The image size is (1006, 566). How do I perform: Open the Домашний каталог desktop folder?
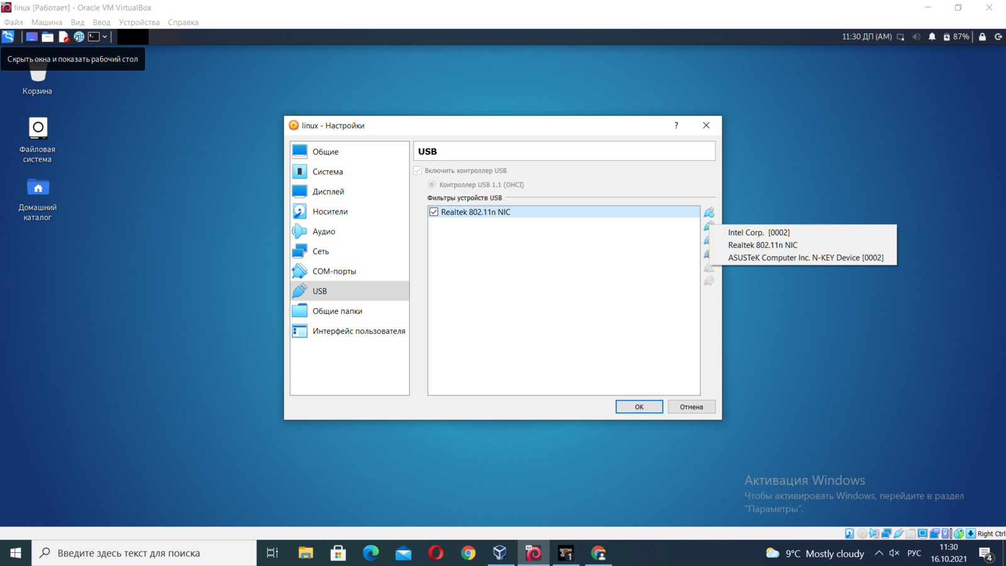37,199
